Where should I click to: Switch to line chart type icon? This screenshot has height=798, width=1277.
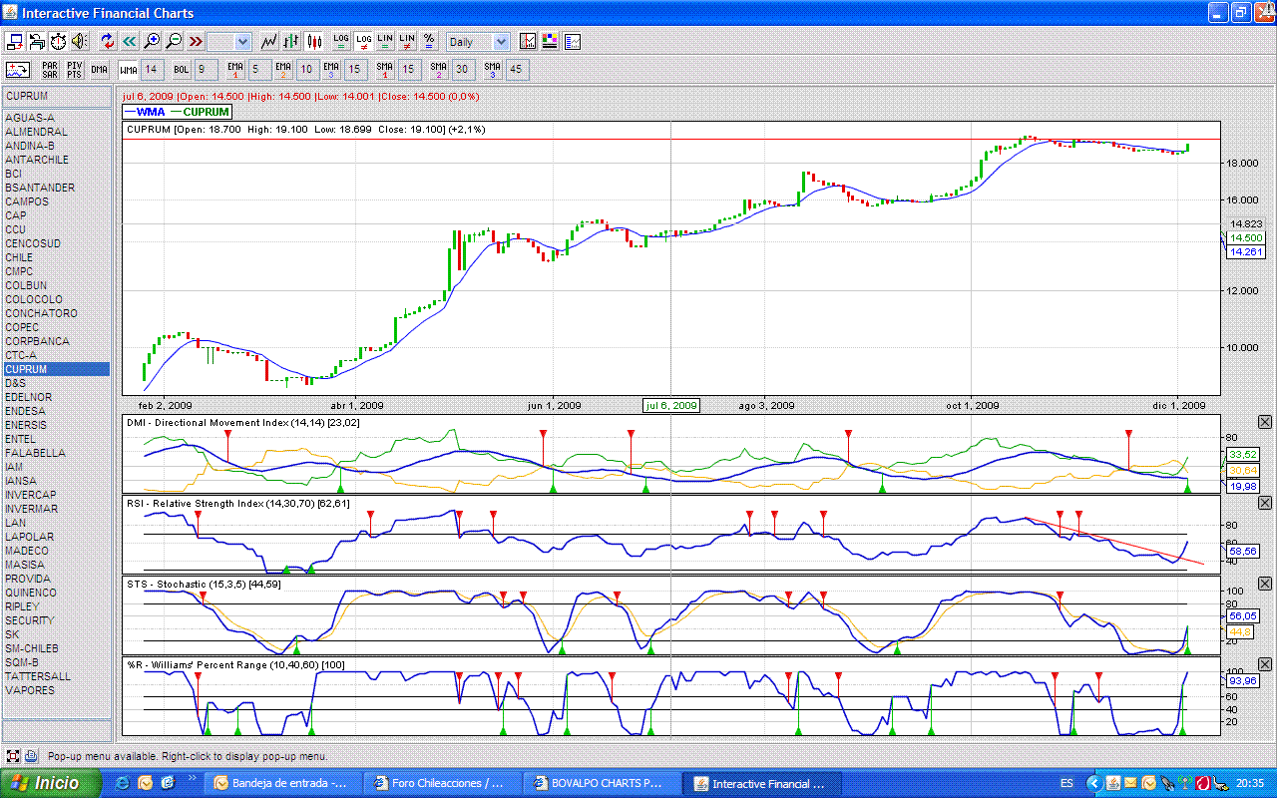point(269,42)
